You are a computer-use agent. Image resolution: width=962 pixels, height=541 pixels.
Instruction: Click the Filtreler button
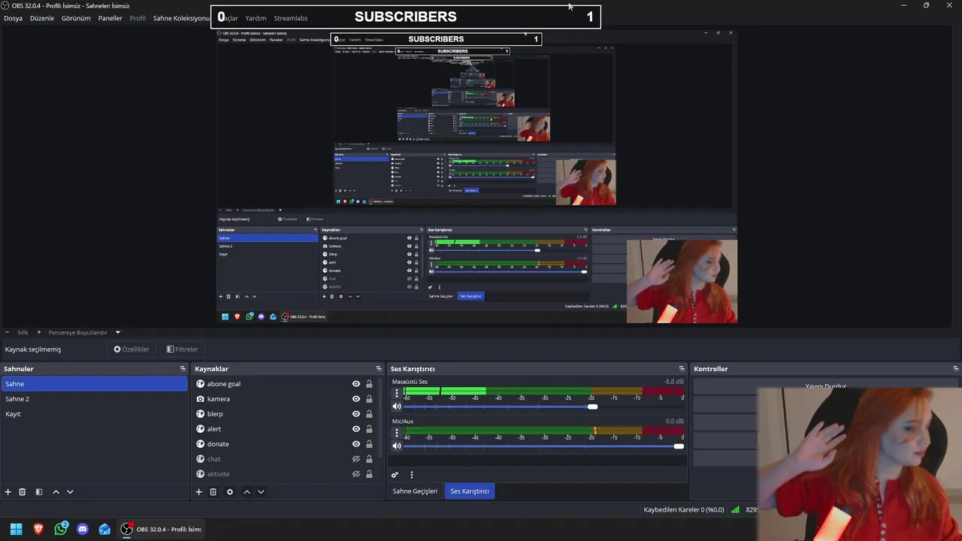tap(182, 349)
